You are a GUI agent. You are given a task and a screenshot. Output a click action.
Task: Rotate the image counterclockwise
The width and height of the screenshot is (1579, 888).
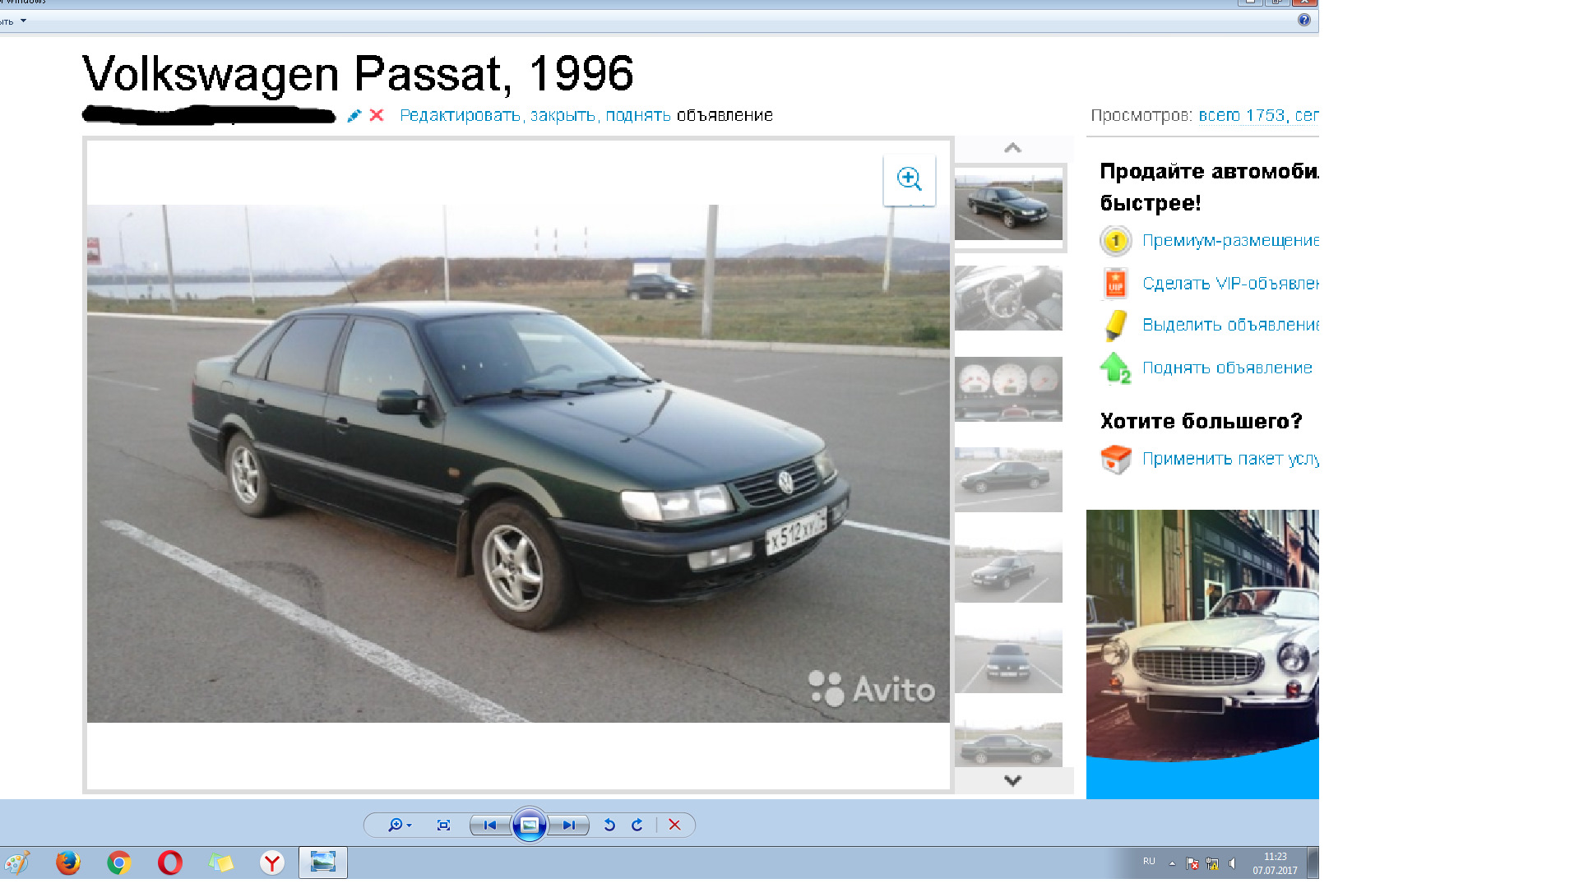tap(609, 825)
